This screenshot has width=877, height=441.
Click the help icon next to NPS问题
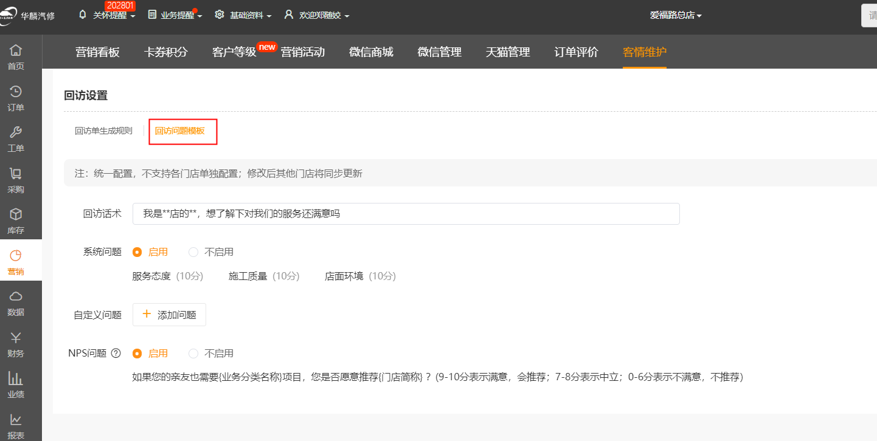116,354
